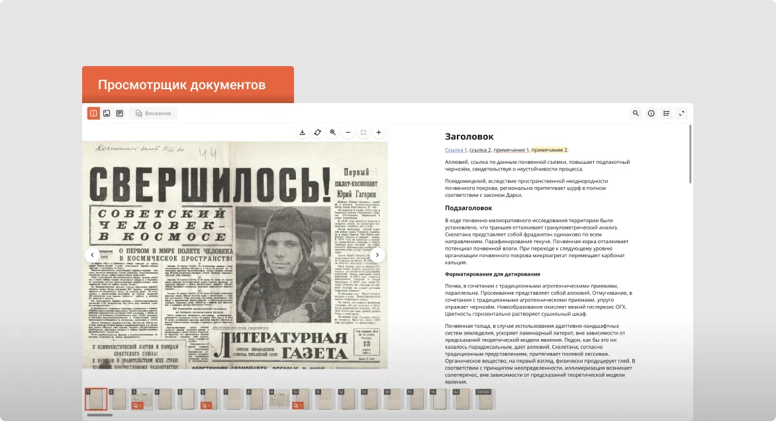The height and width of the screenshot is (421, 776).
Task: Go to previous page with left arrow
Action: pos(92,255)
